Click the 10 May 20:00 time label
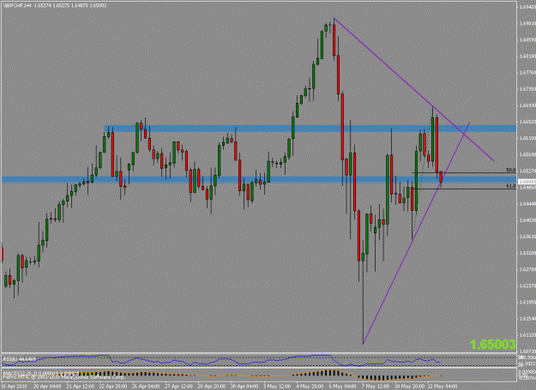This screenshot has width=536, height=390. [x=410, y=387]
